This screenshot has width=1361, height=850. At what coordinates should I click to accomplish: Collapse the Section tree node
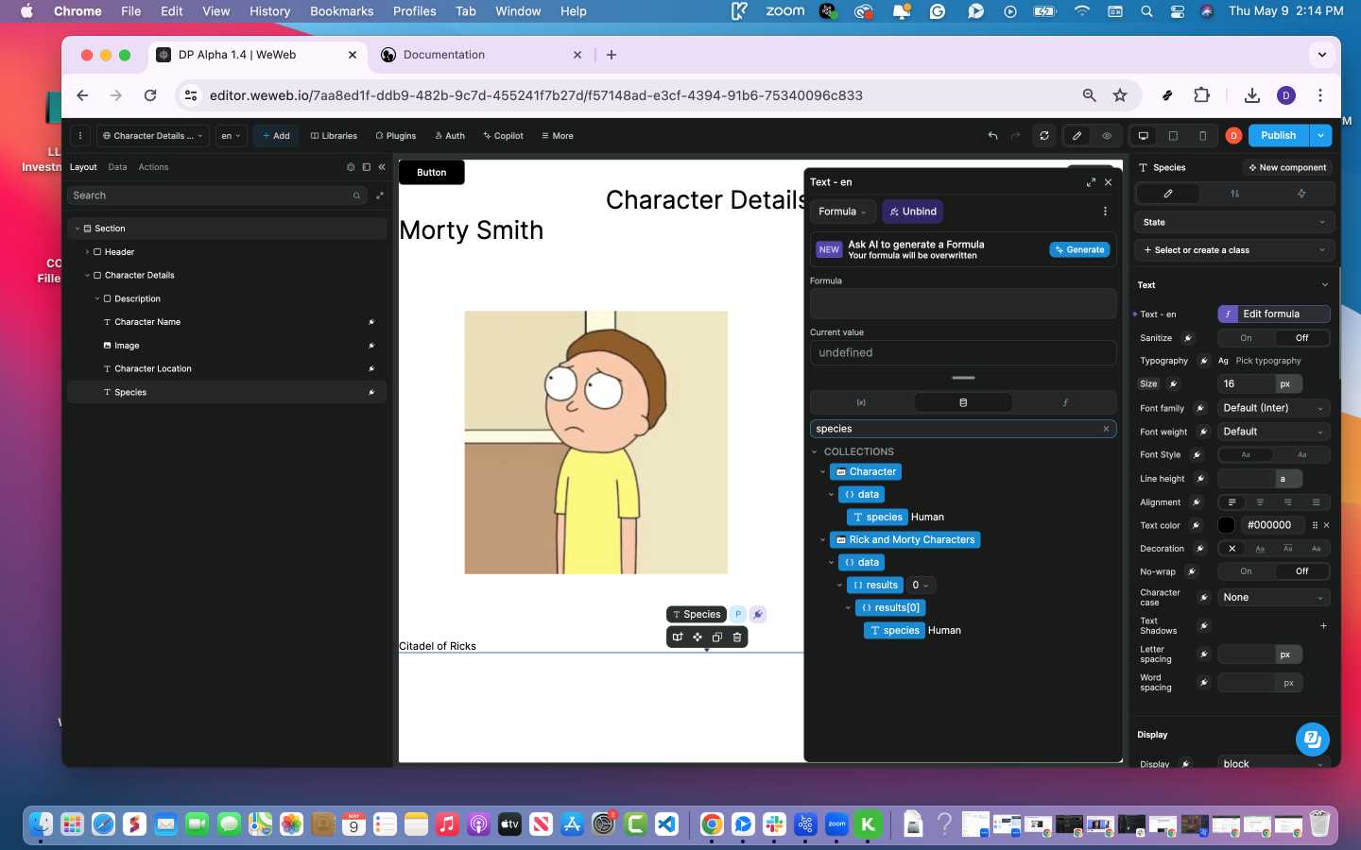point(78,229)
